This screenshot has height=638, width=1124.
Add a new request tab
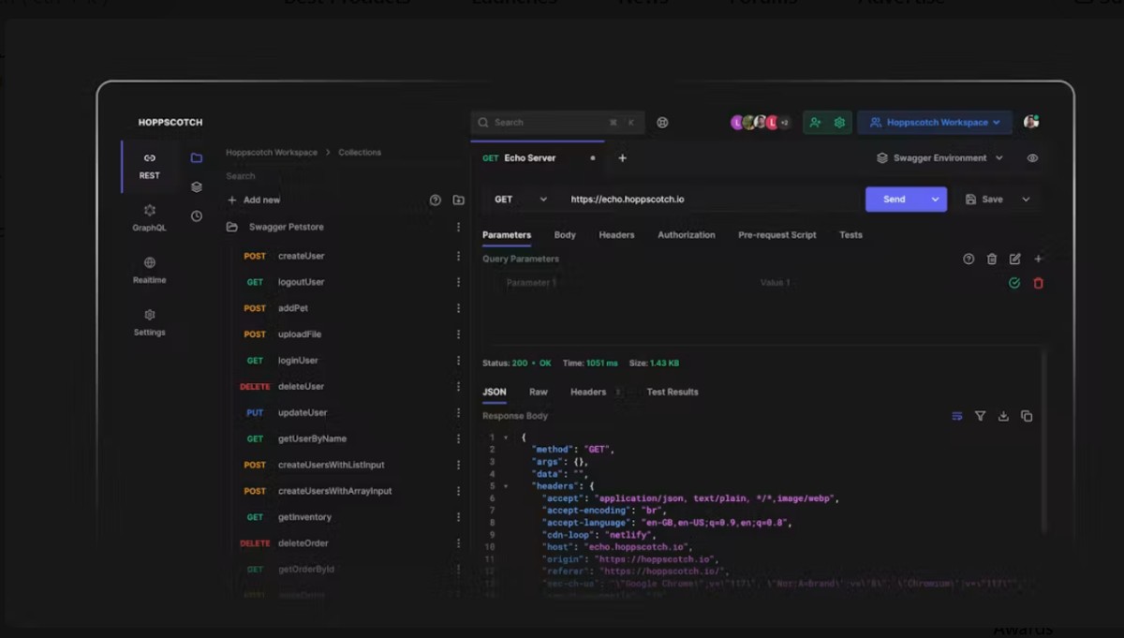click(x=622, y=158)
